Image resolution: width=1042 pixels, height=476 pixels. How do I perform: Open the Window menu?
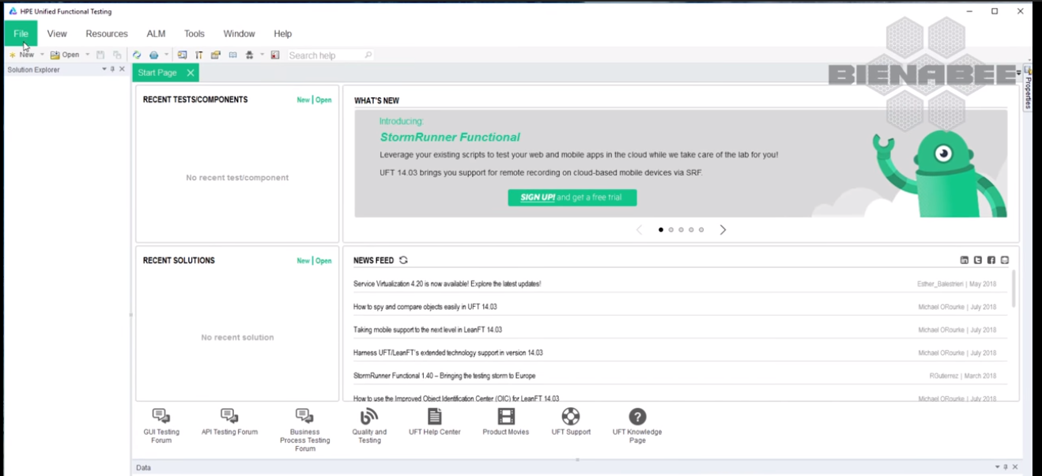[x=239, y=34]
